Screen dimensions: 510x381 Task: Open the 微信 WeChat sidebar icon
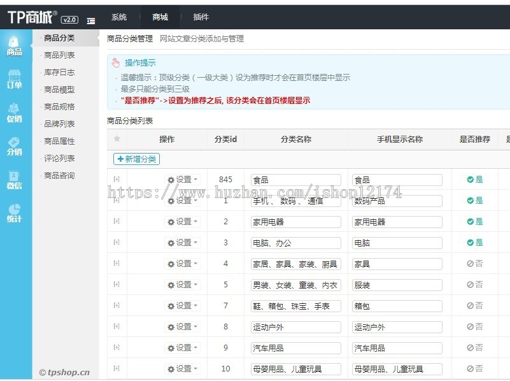14,180
